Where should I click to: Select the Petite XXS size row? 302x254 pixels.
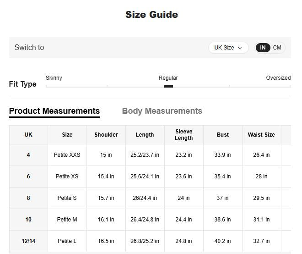pos(67,155)
